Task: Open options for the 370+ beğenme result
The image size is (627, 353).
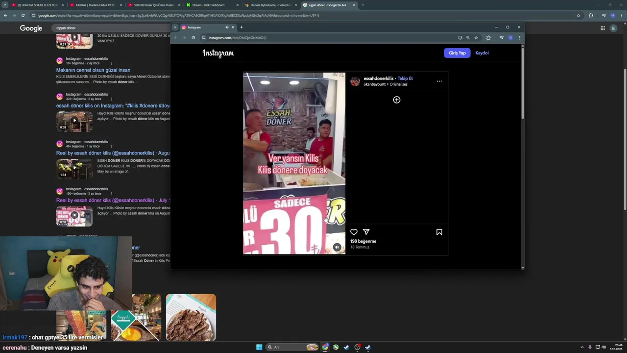Action: [x=111, y=99]
